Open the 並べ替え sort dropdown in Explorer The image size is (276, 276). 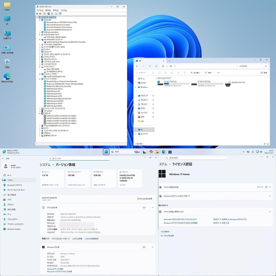(x=197, y=73)
